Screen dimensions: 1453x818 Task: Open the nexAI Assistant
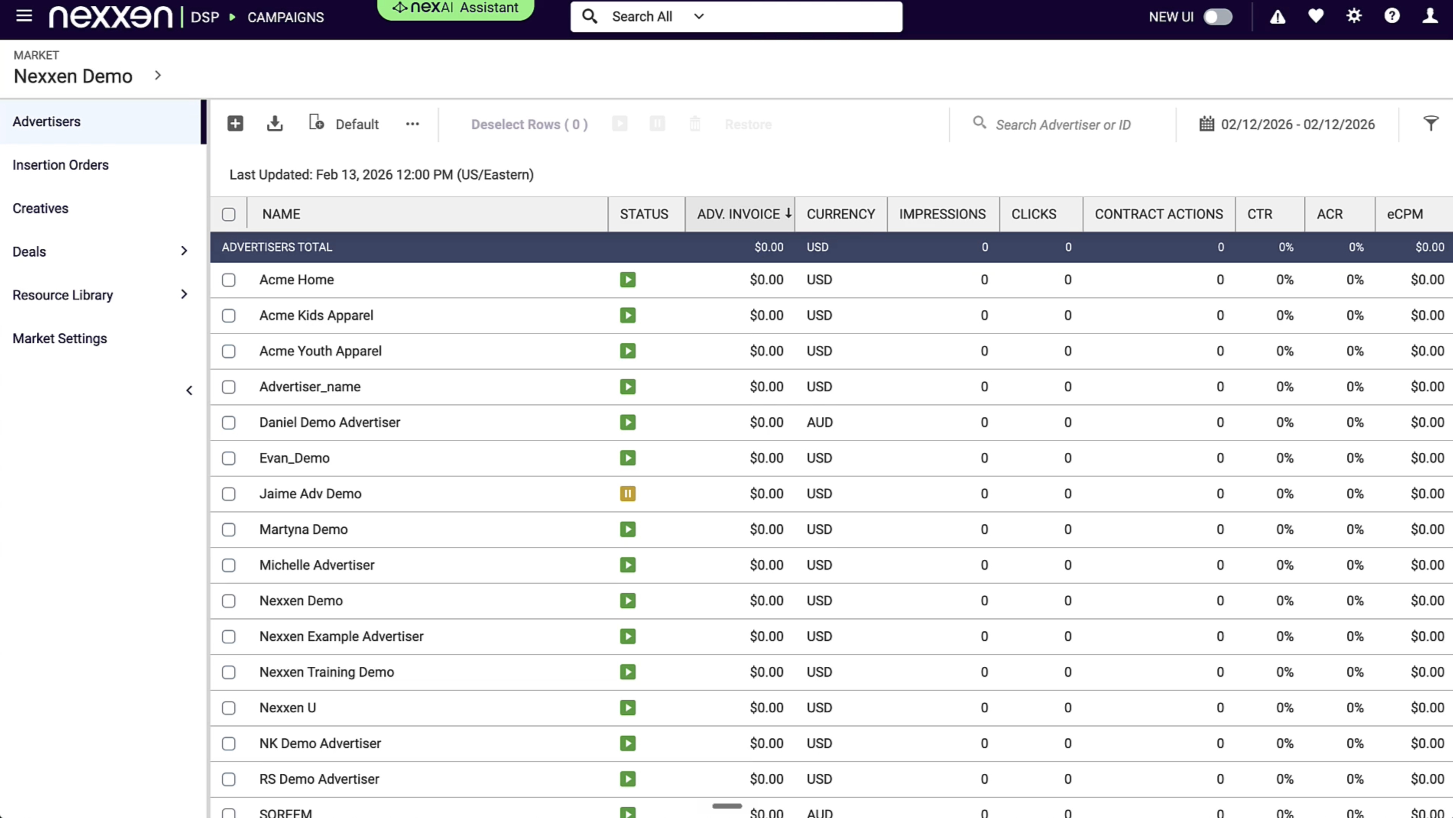point(455,8)
